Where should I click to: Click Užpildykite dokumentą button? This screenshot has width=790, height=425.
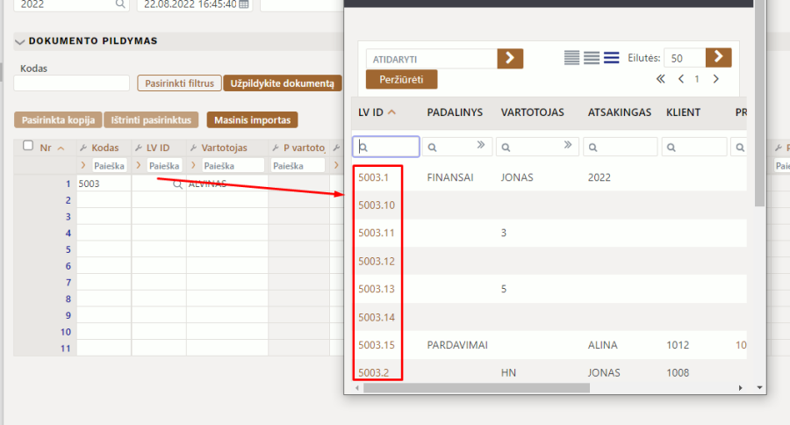click(x=282, y=83)
